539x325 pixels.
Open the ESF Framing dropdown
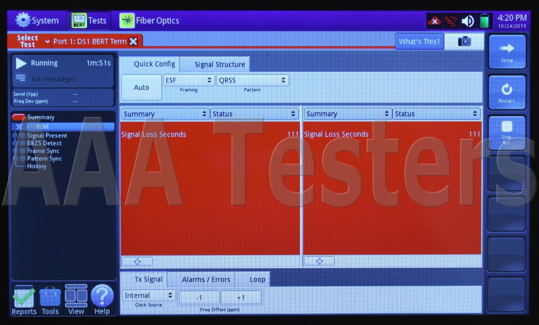189,80
